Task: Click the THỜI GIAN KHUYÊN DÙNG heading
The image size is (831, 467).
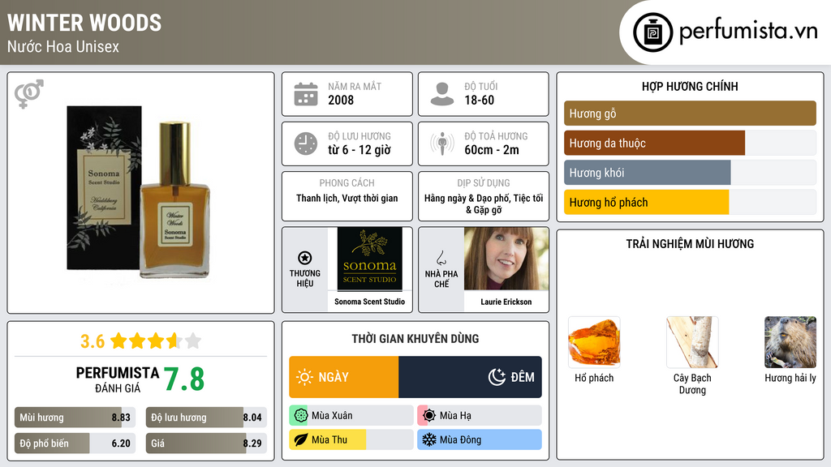Action: point(415,339)
